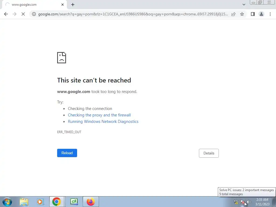Run Windows Network Diagnostics link
Image resolution: width=276 pixels, height=207 pixels.
[x=103, y=122]
